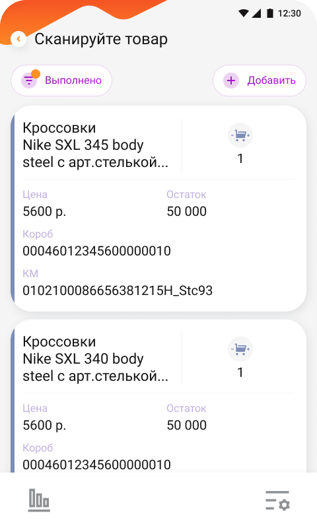The width and height of the screenshot is (317, 528).
Task: Tap the orange back arrow icon
Action: 18,39
